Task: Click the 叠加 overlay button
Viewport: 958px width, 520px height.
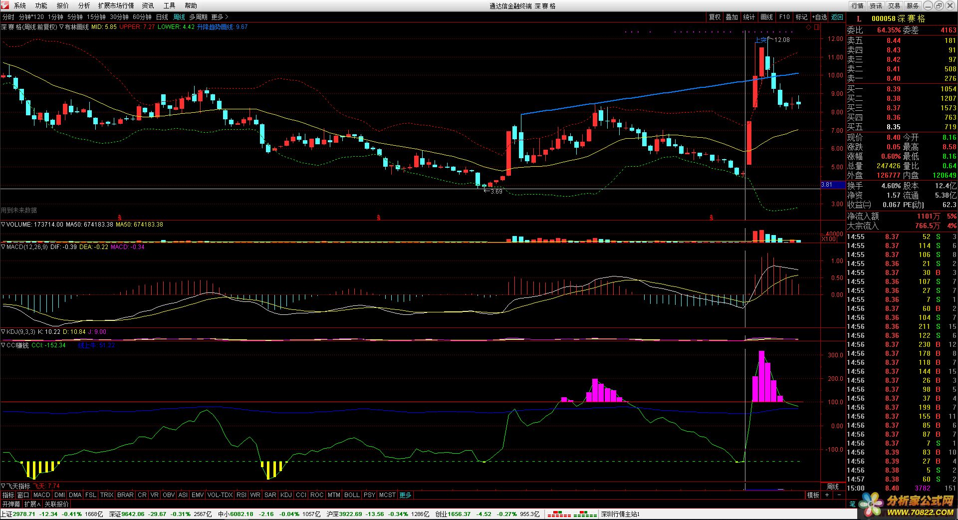Action: (x=732, y=17)
